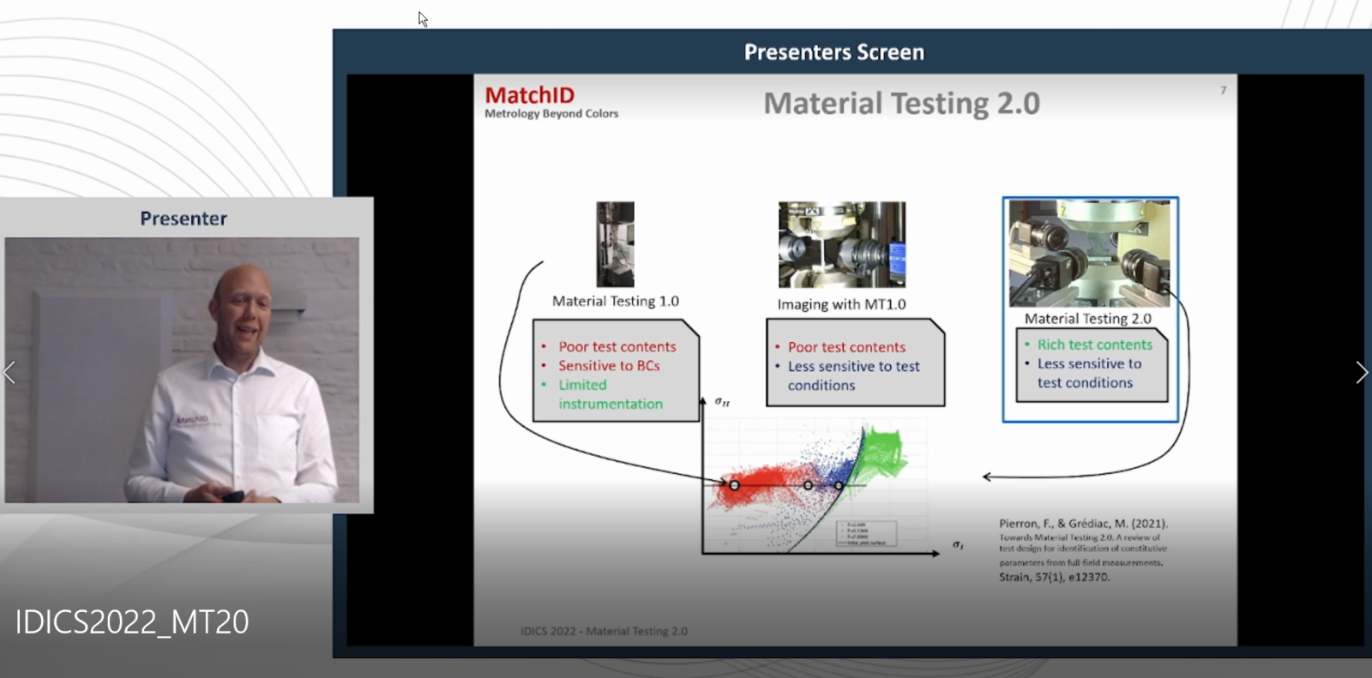1372x678 pixels.
Task: Click 'Metrology Beyond Colors' tagline
Action: coord(551,114)
